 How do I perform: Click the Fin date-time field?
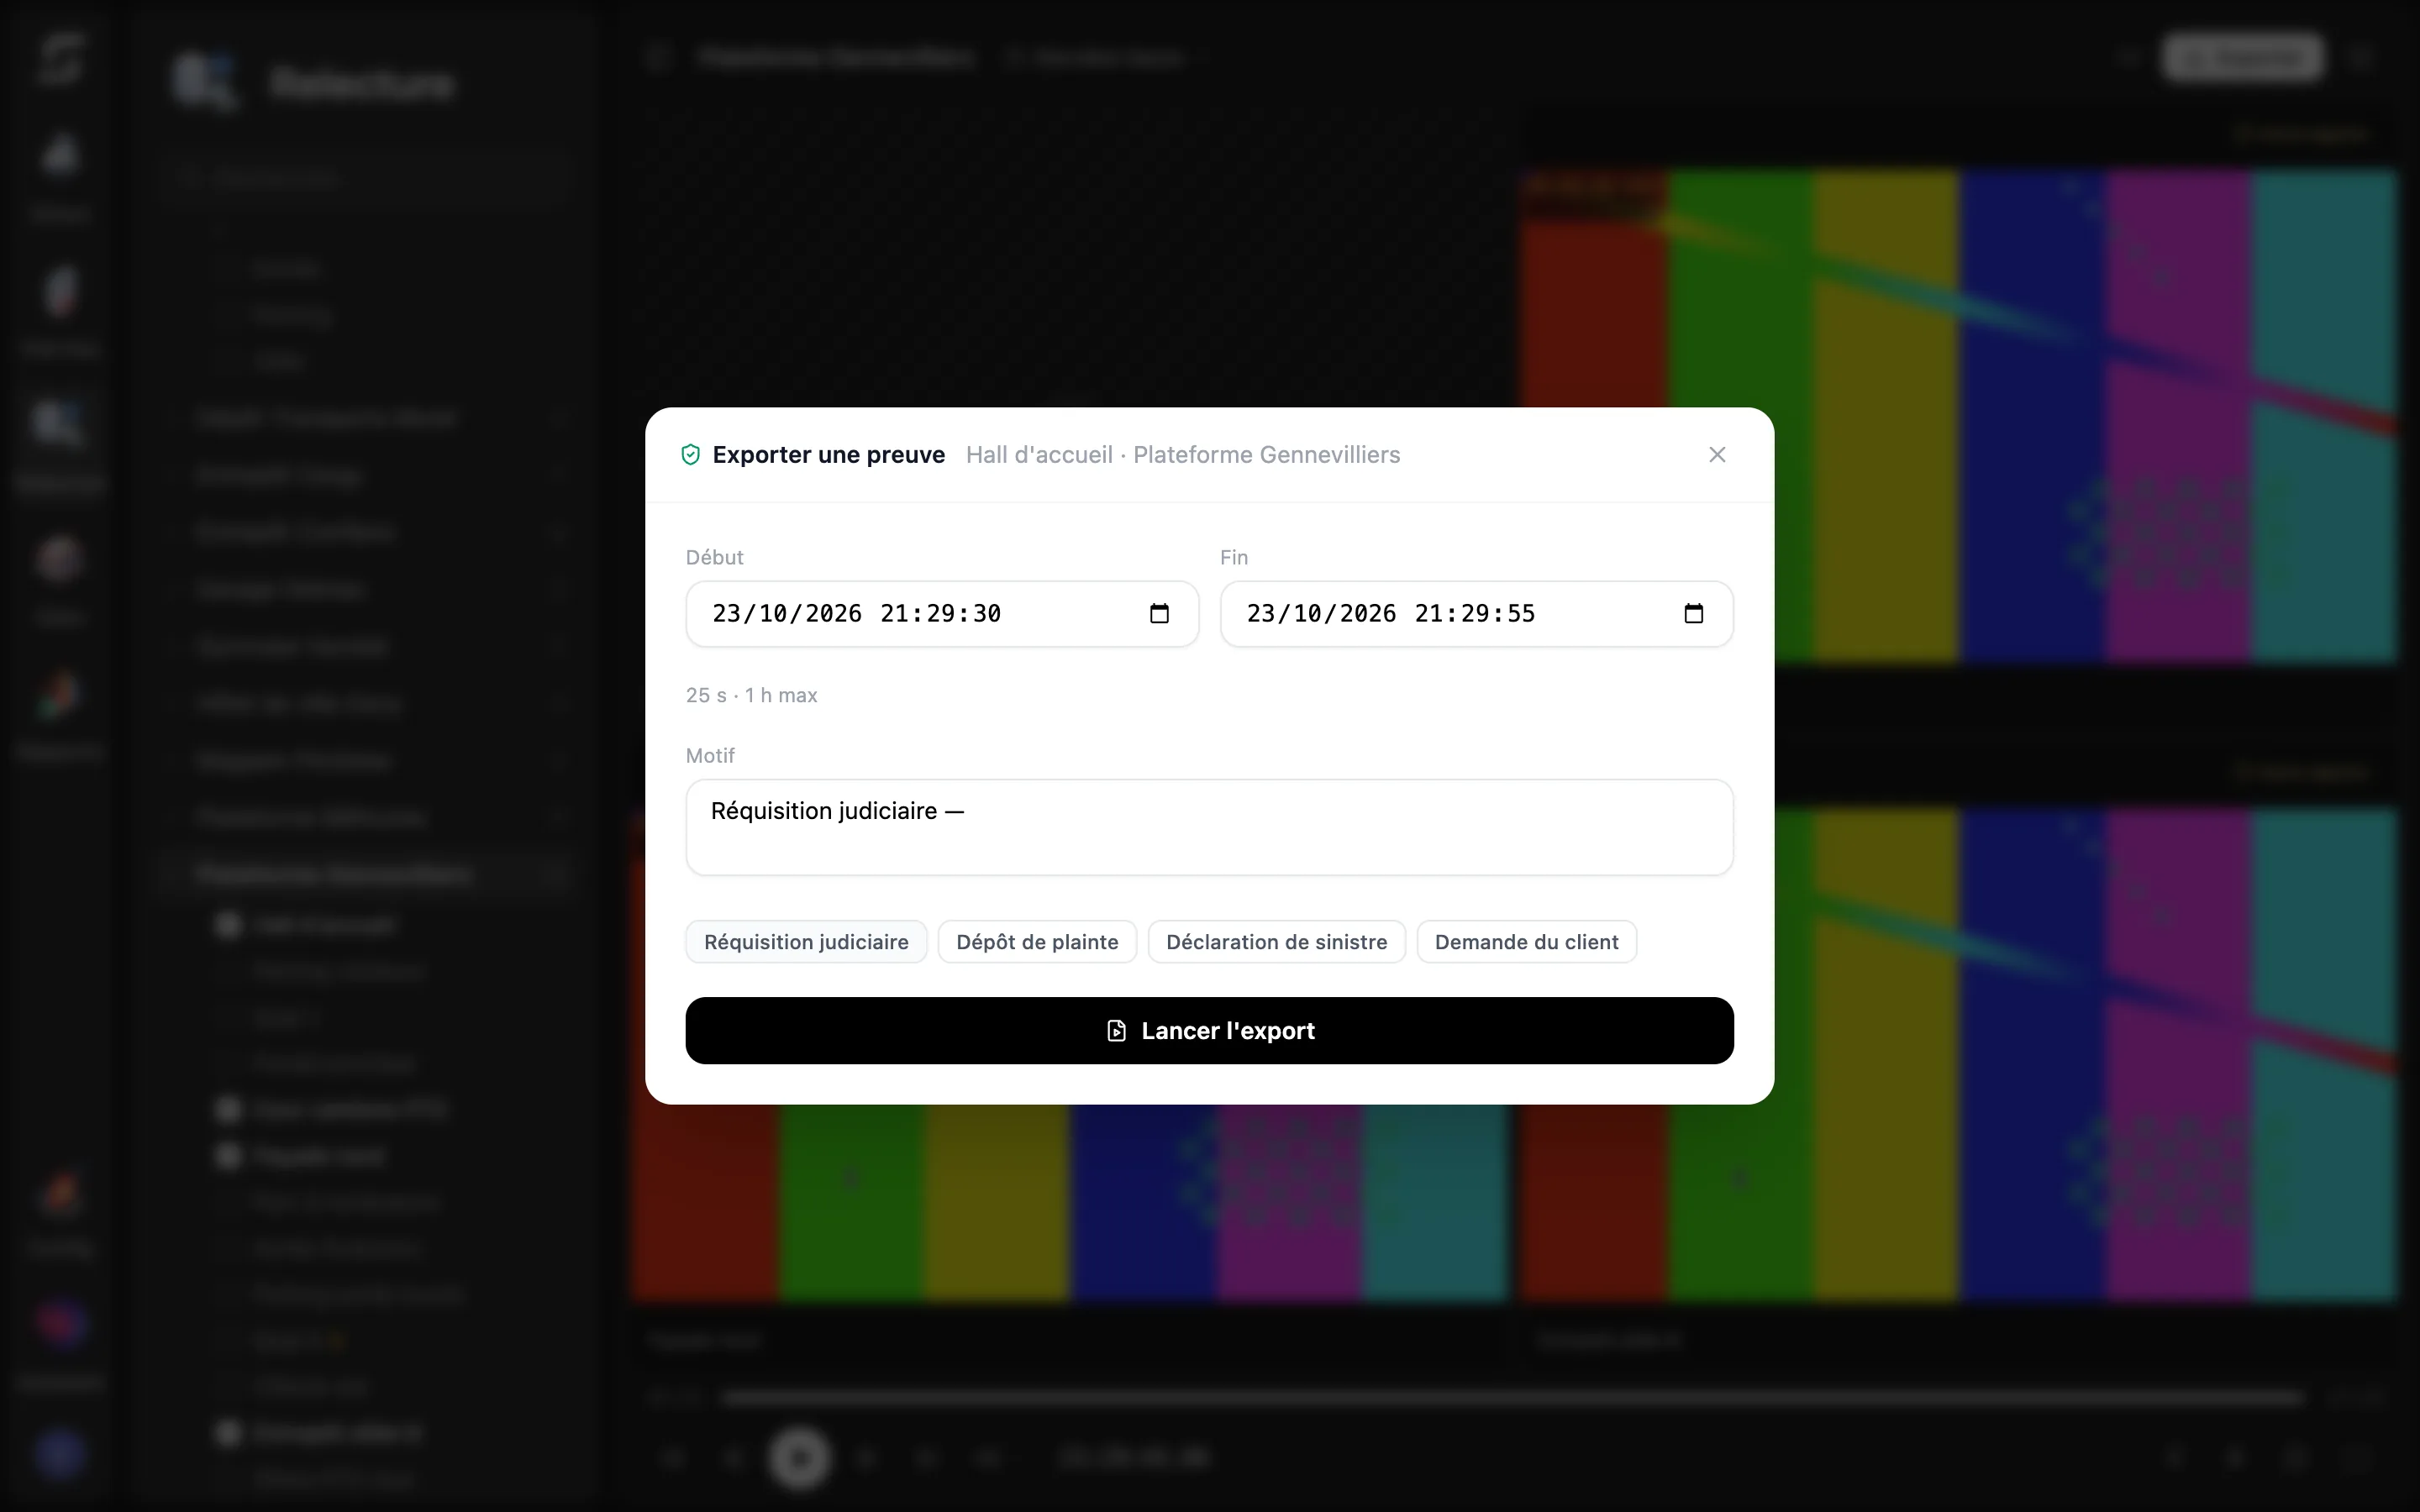(1476, 614)
